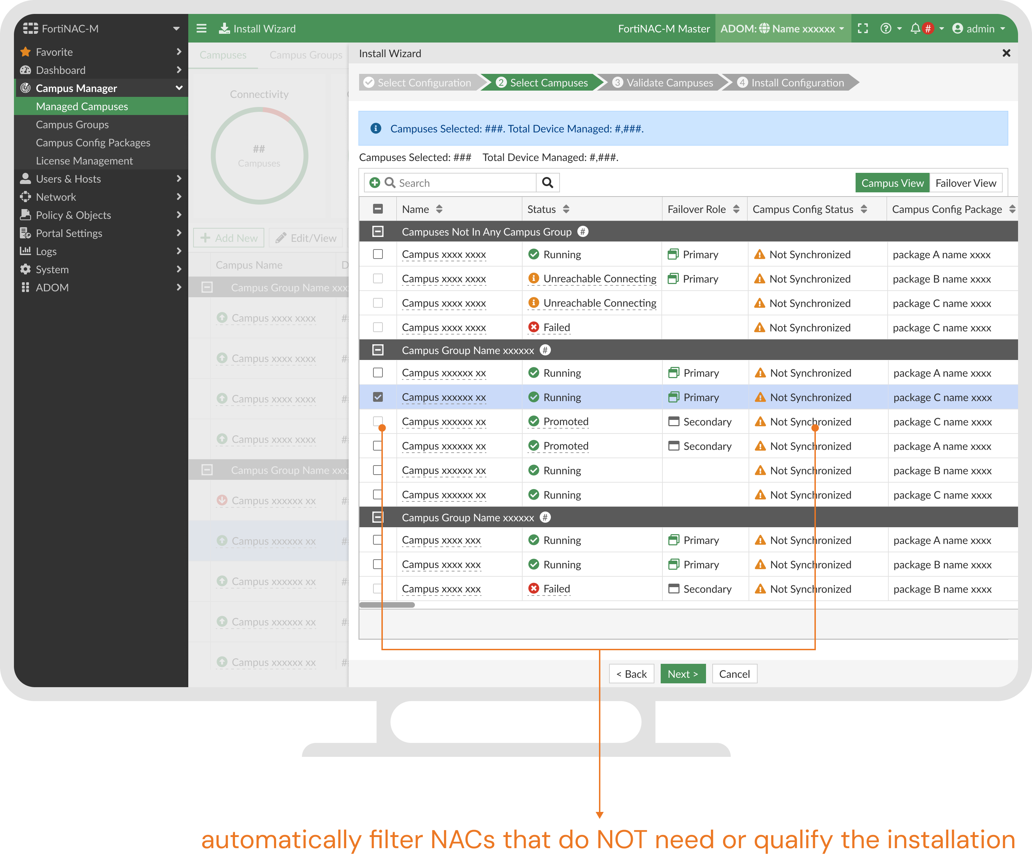Click the Install Wizard download icon
The width and height of the screenshot is (1032, 860).
coord(224,29)
